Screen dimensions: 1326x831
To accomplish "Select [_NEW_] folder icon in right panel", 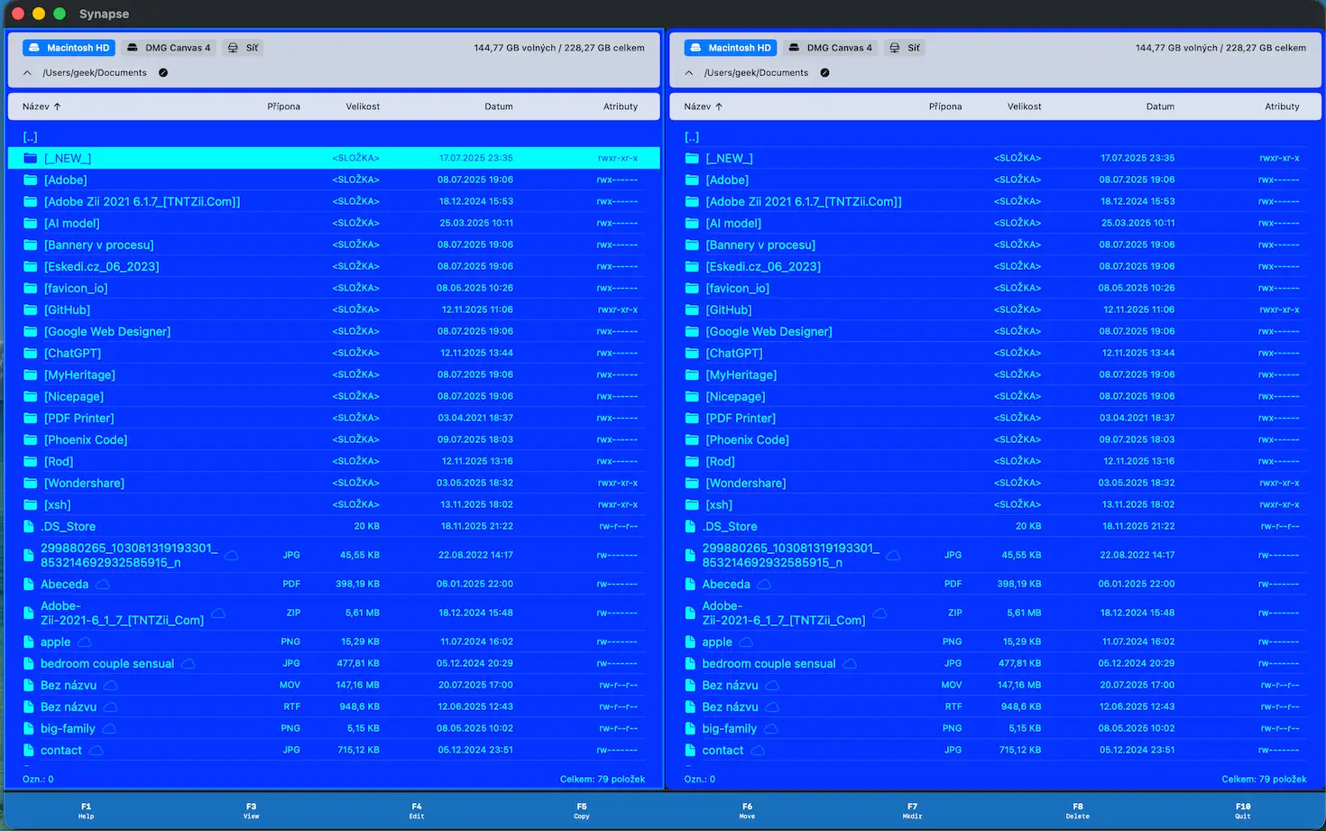I will click(x=692, y=158).
